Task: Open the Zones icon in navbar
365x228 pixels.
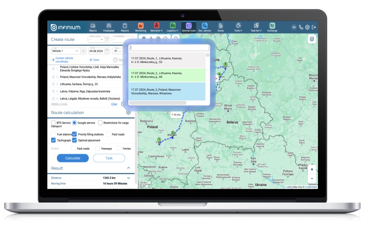Action: pos(220,26)
